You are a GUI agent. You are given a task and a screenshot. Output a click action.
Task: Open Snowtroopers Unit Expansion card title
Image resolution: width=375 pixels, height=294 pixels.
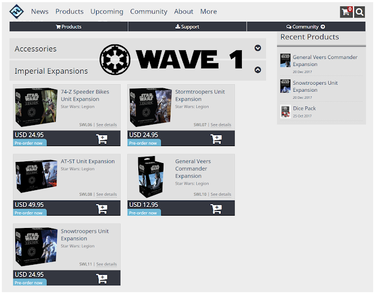click(x=84, y=235)
